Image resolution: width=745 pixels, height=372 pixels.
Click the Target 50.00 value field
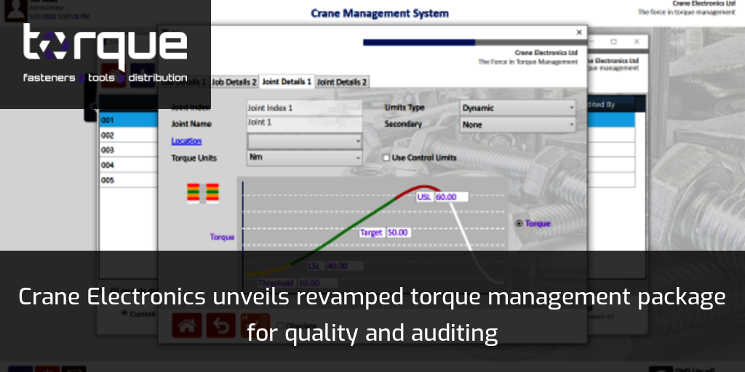pyautogui.click(x=397, y=232)
